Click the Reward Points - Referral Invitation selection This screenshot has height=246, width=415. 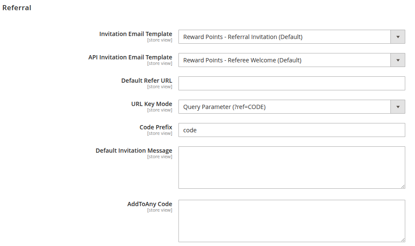coord(284,37)
